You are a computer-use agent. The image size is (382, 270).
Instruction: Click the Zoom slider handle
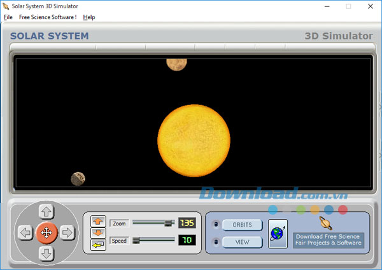point(168,223)
